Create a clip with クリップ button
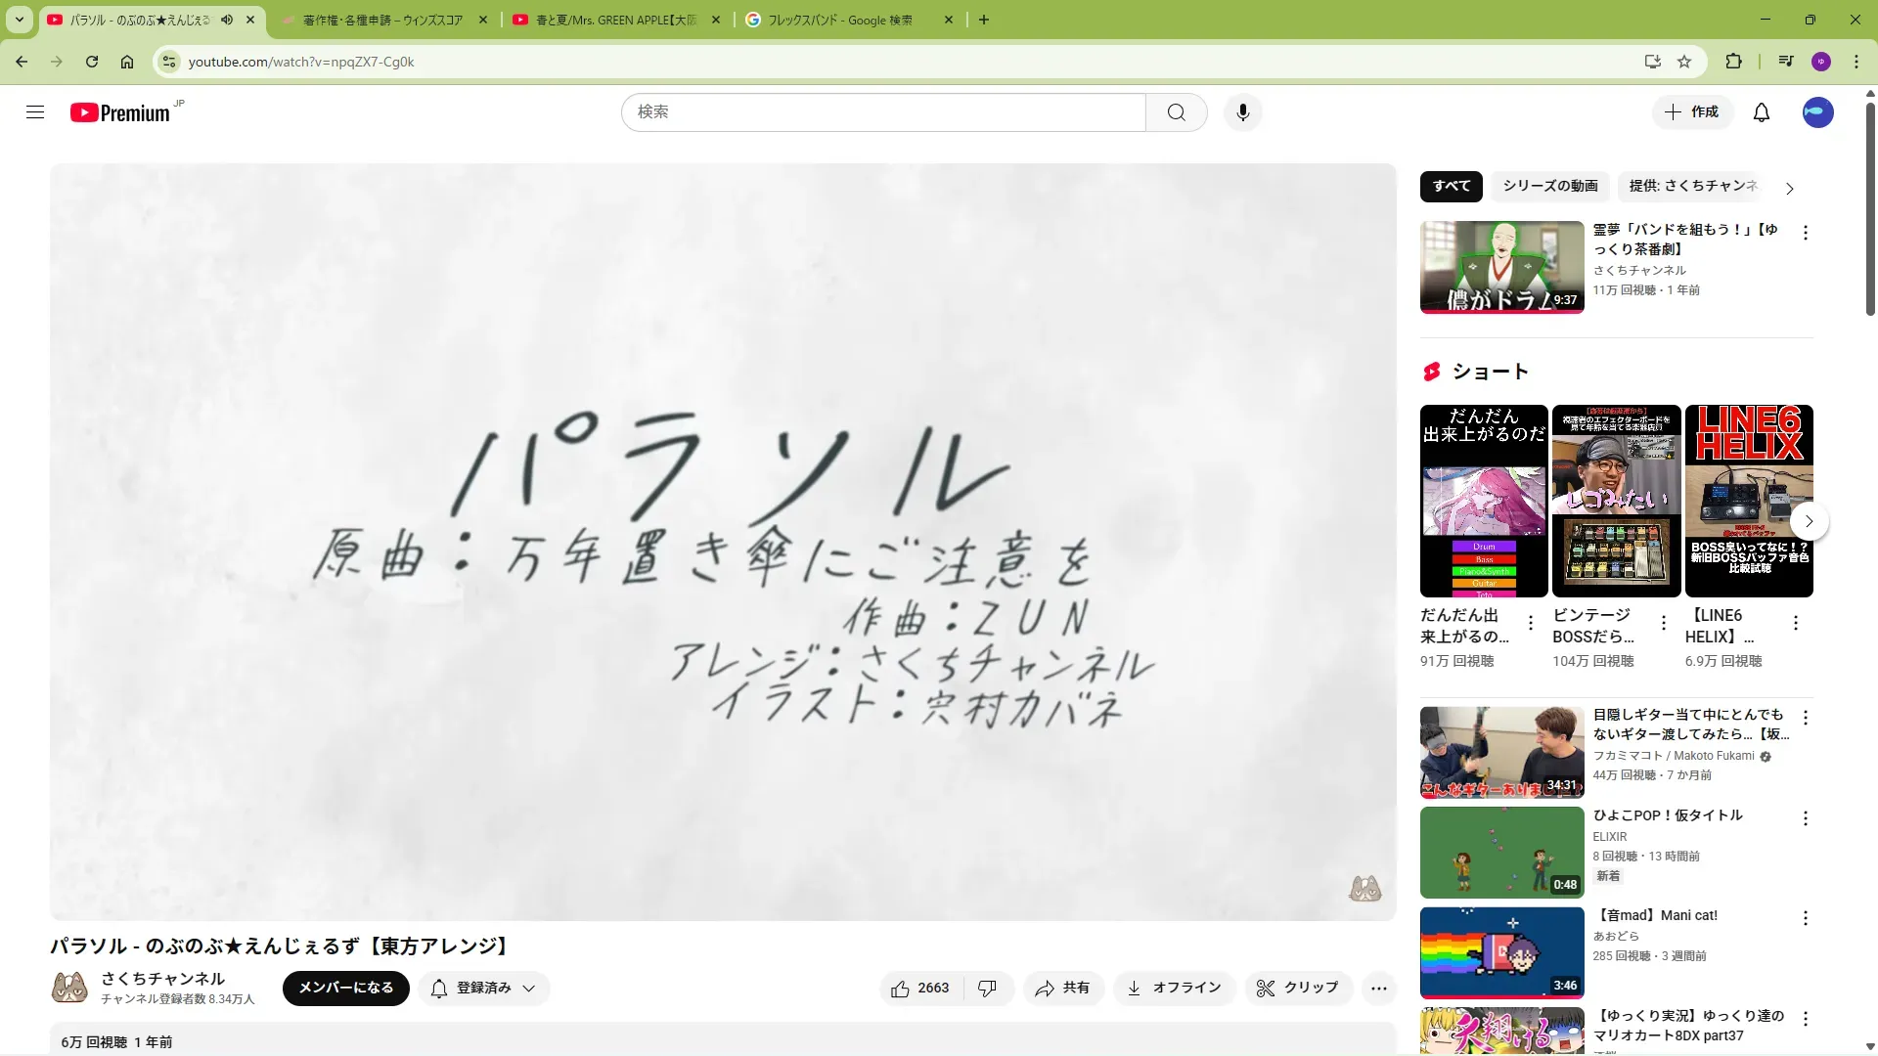Viewport: 1878px width, 1056px height. [1298, 989]
